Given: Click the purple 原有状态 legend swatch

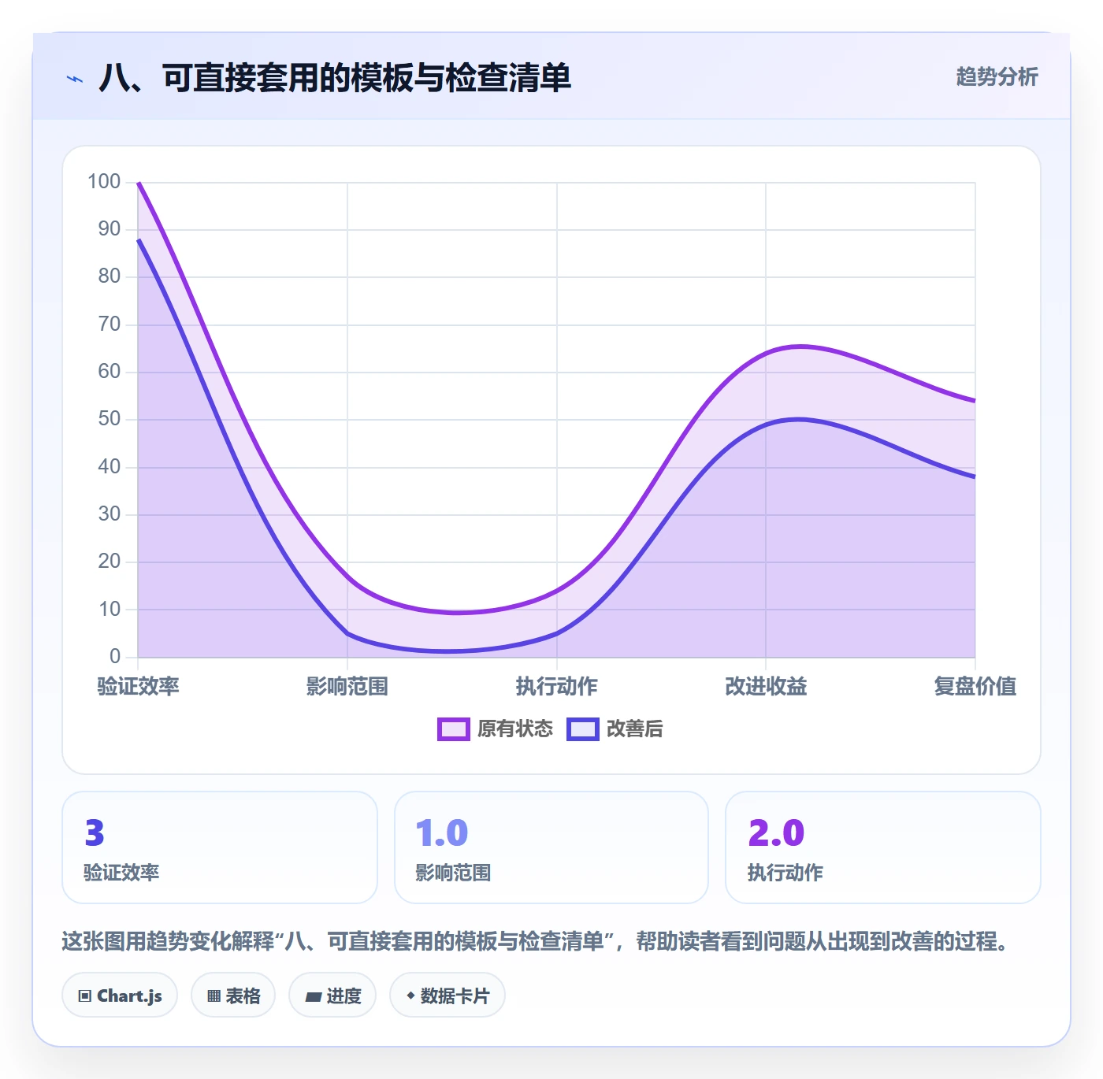Looking at the screenshot, I should coord(454,729).
